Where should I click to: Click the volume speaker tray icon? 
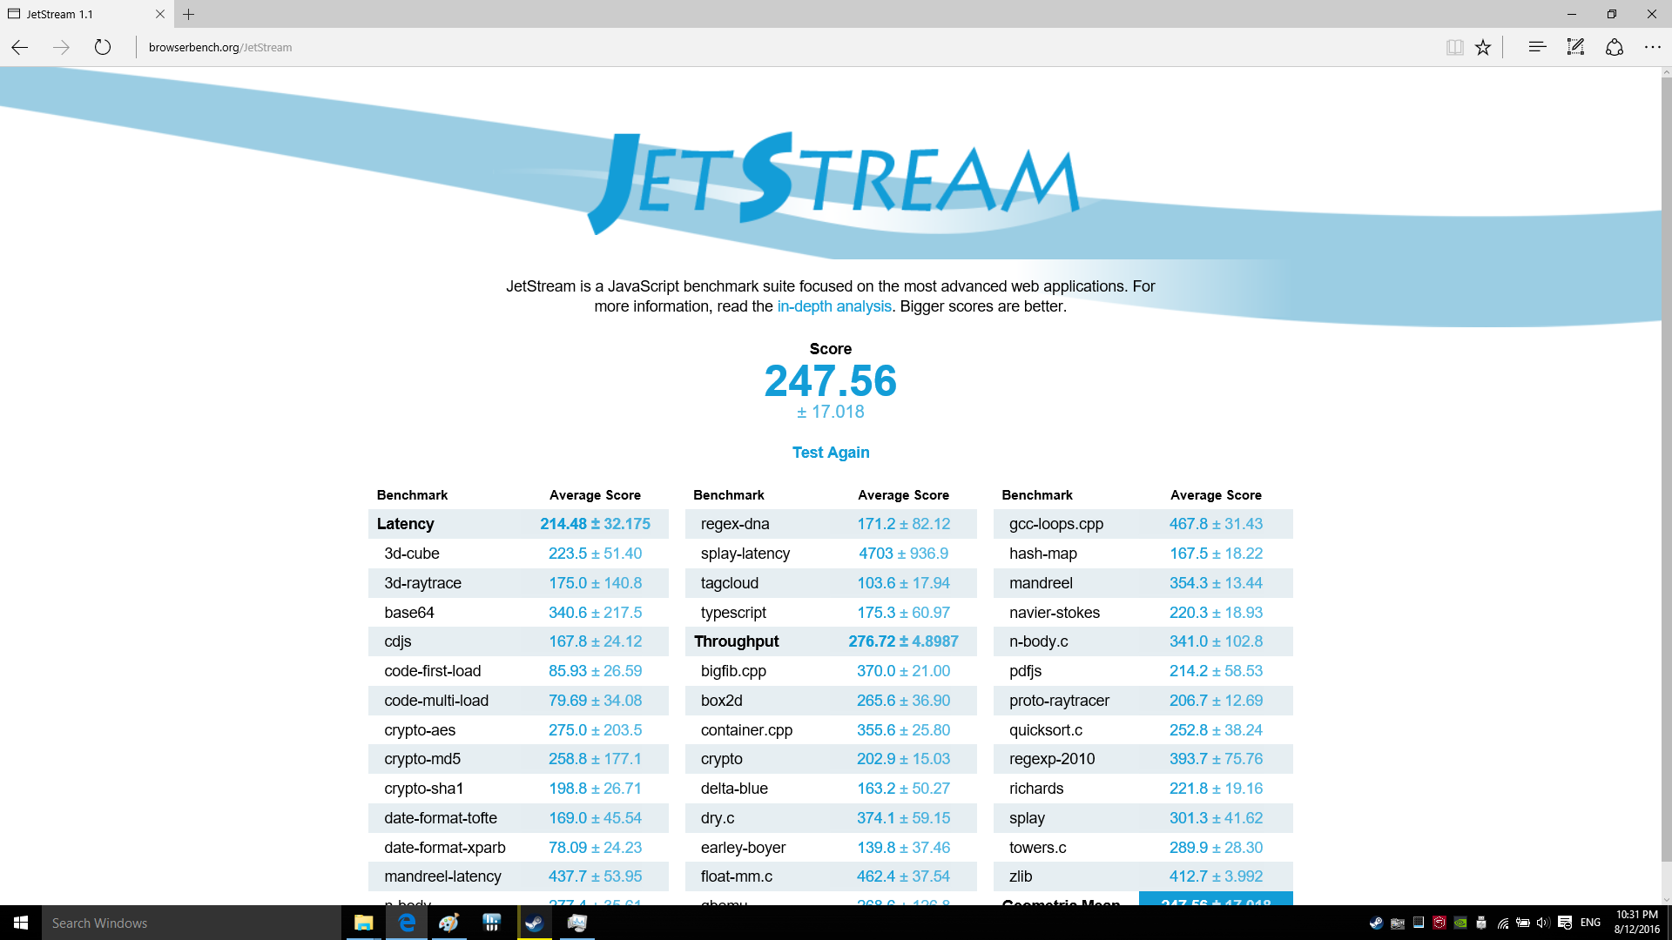(1542, 923)
